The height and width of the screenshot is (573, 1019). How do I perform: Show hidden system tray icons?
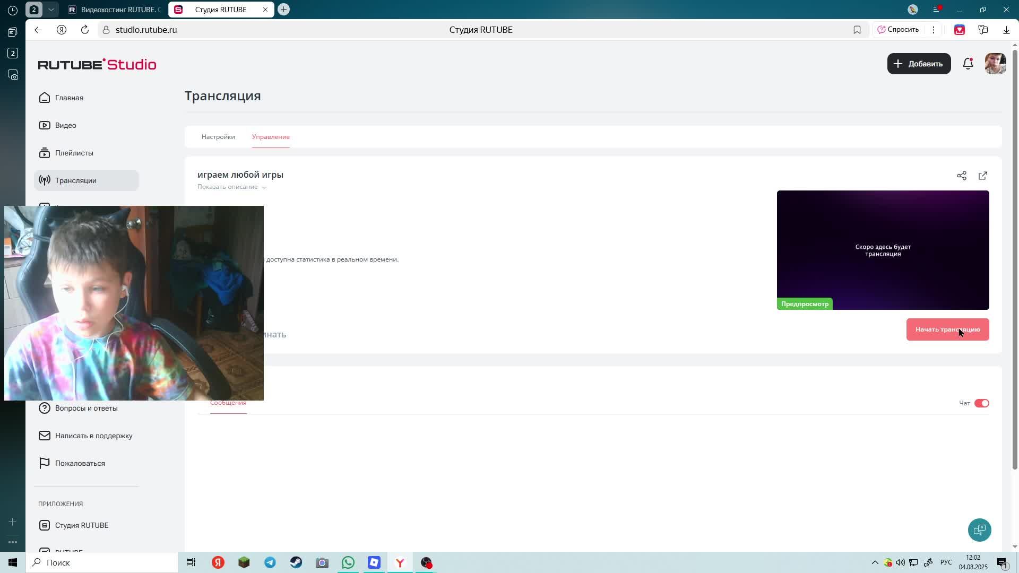pos(875,562)
